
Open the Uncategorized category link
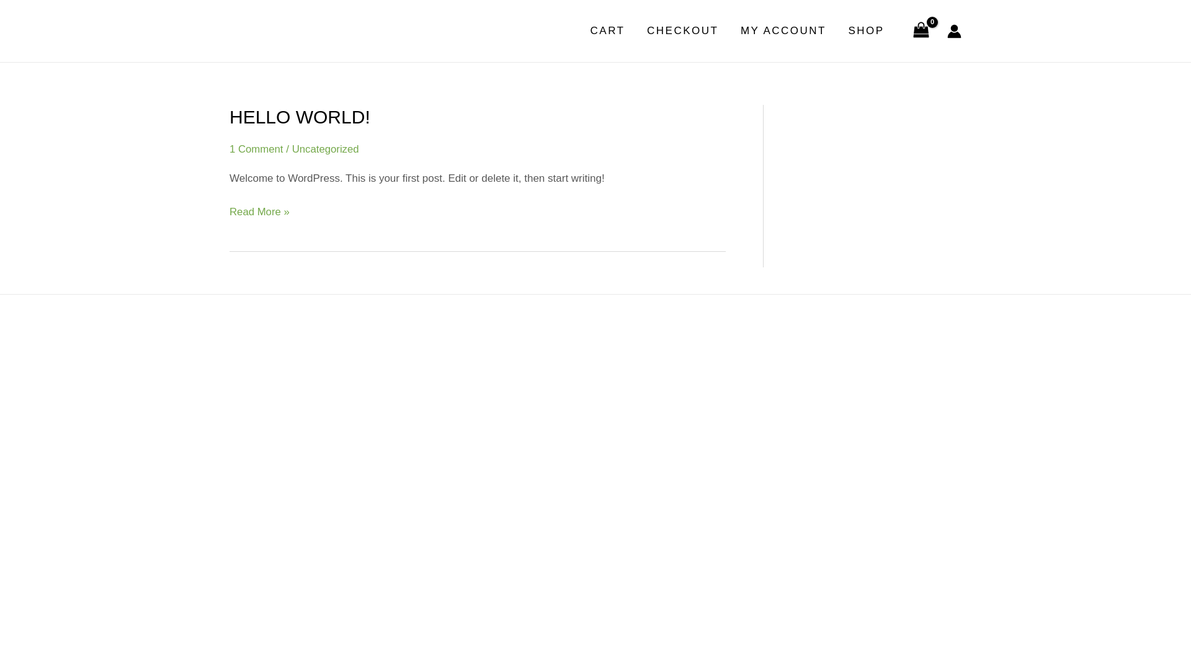pos(325,150)
